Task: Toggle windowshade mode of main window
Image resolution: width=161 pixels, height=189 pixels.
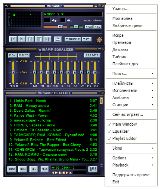Action: point(99,6)
